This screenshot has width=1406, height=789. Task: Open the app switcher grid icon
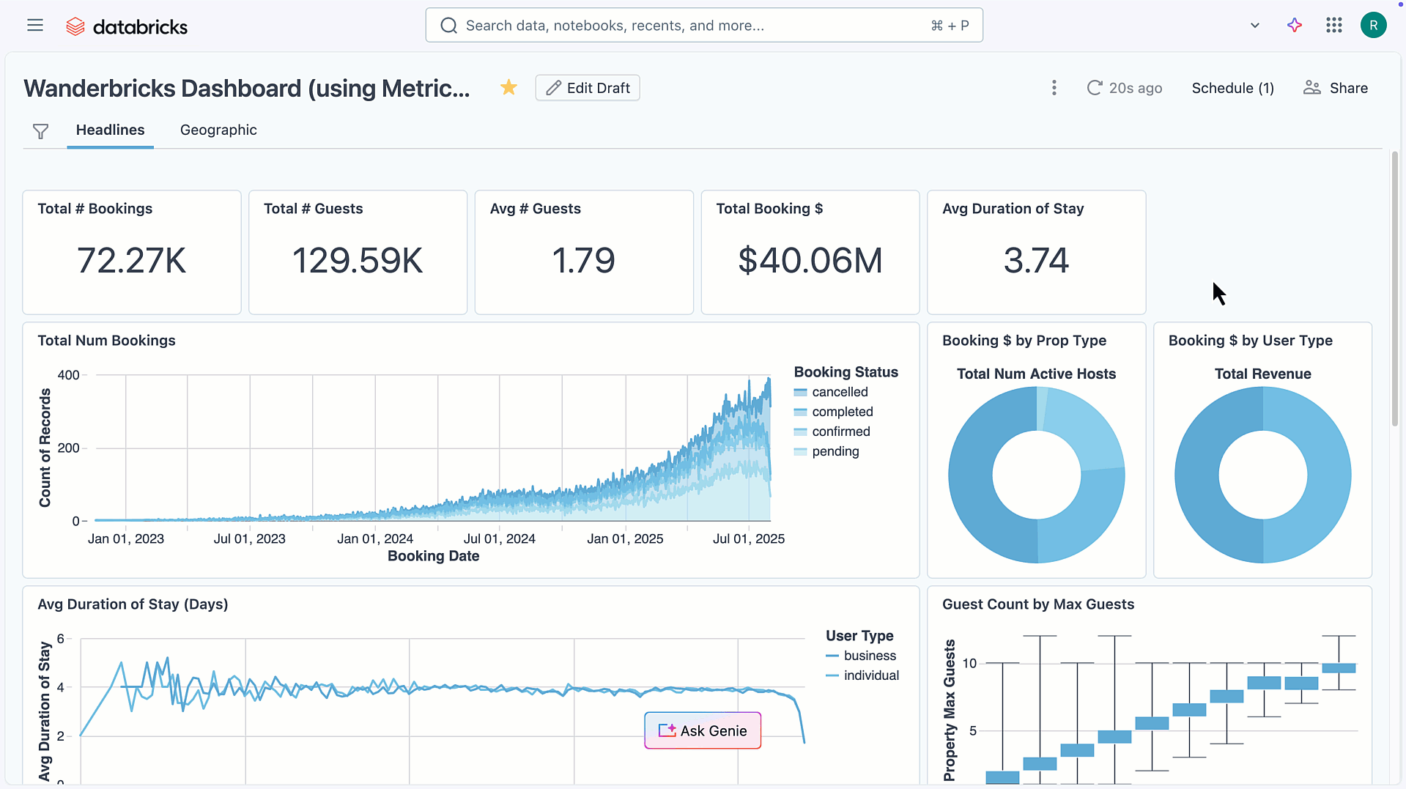(1333, 25)
